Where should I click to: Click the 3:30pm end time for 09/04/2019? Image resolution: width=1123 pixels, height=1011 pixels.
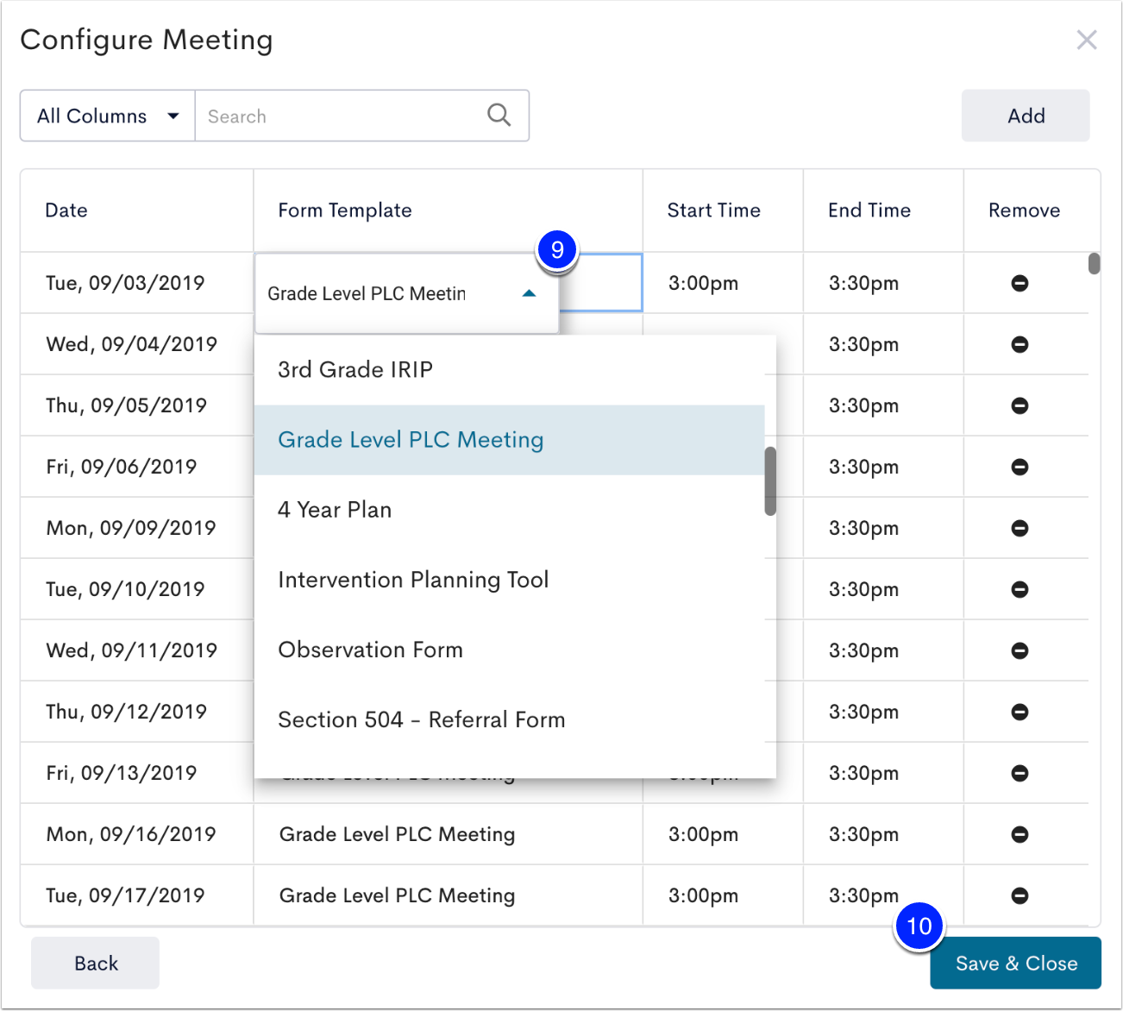pos(883,344)
